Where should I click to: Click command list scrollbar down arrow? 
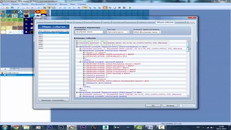point(188,96)
